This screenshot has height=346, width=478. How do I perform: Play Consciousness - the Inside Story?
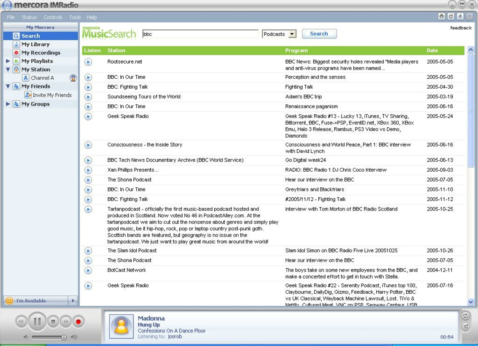click(x=88, y=145)
